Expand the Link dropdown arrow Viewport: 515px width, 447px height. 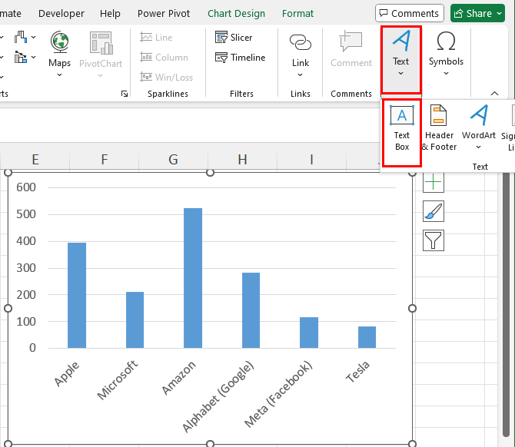301,74
